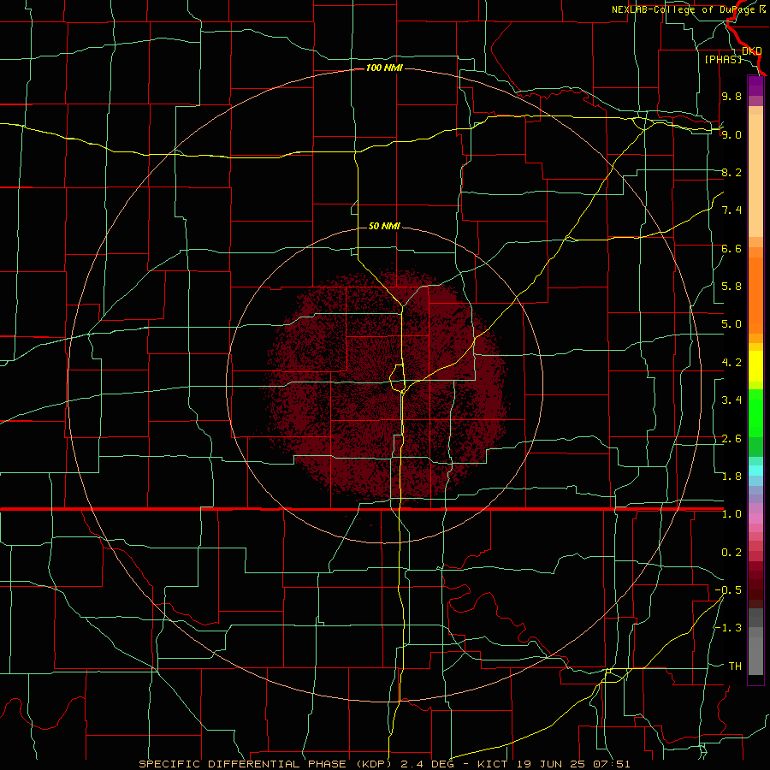The height and width of the screenshot is (770, 770).
Task: Click the 6.6 scale label
Action: 731,248
